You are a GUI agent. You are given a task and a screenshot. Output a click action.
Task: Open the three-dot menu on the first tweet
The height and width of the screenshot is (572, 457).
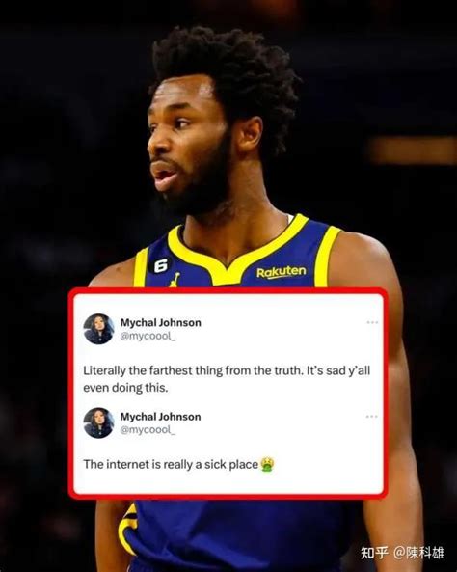tap(372, 322)
